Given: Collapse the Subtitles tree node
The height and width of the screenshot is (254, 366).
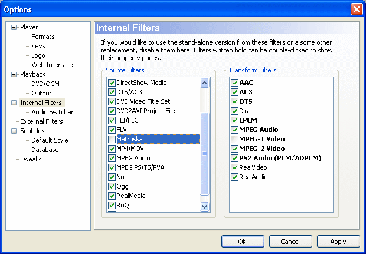Looking at the screenshot, I should pos(14,131).
